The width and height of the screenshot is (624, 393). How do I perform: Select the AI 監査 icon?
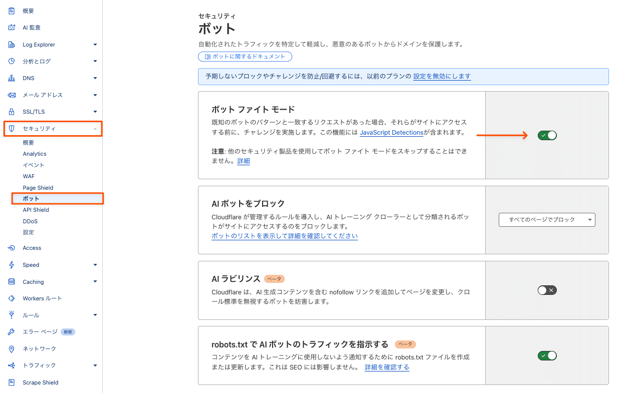11,27
